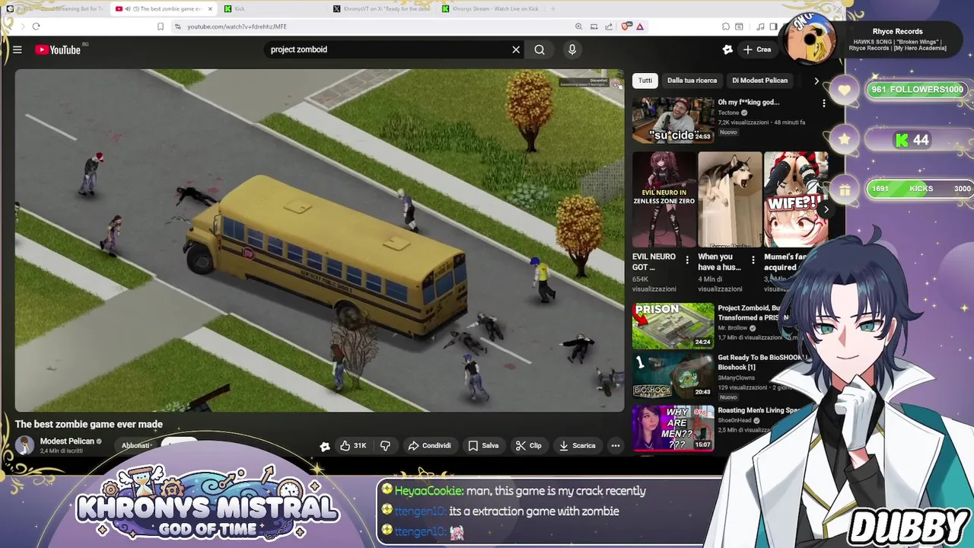Open 'Oh my f**king god...' video thumbnail
Image resolution: width=974 pixels, height=548 pixels.
[673, 120]
